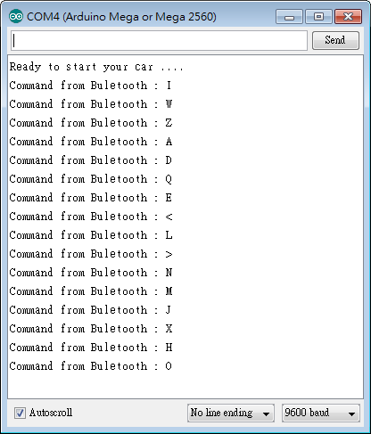Viewport: 371px width, 434px height.
Task: Click the output line with command I
Action: coord(90,86)
